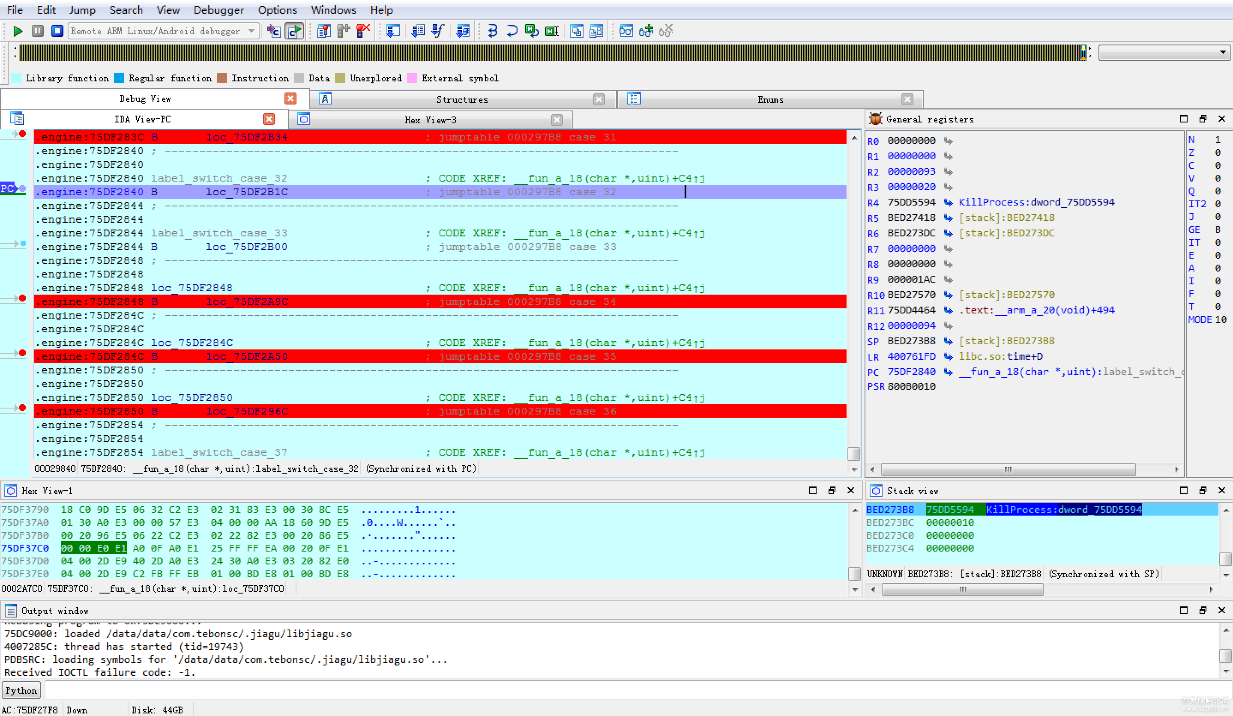The image size is (1233, 716).
Task: Click the Step into toolbar icon
Action: pyautogui.click(x=492, y=31)
